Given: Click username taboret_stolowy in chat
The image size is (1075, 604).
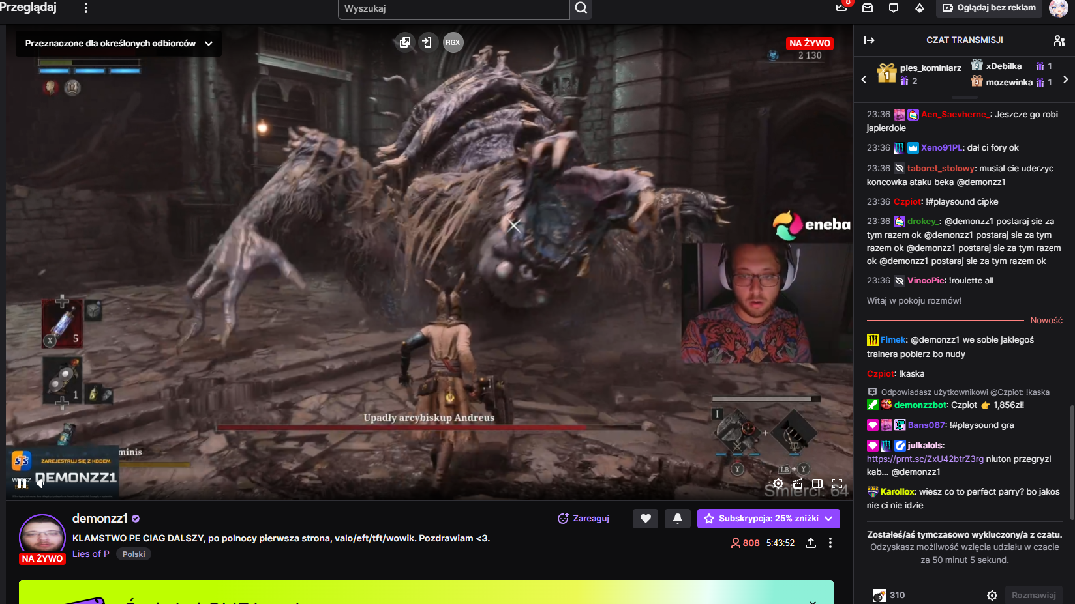Looking at the screenshot, I should point(941,168).
